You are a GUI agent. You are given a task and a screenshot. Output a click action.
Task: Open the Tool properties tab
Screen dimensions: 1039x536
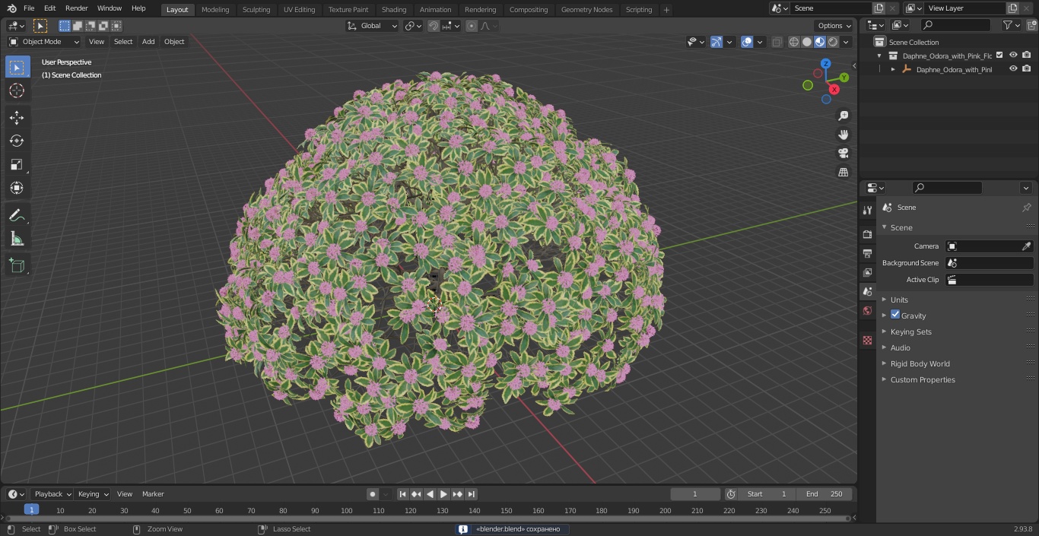click(x=867, y=211)
